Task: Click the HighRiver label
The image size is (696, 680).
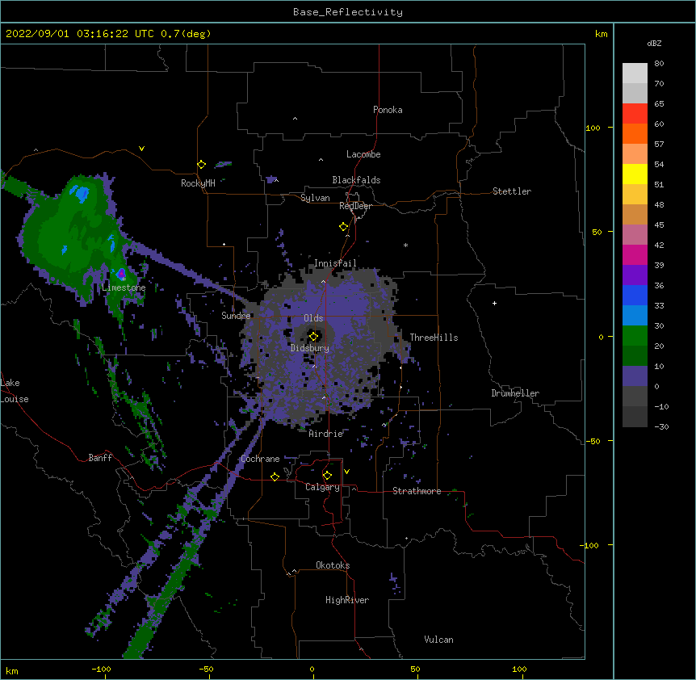Action: pos(347,600)
